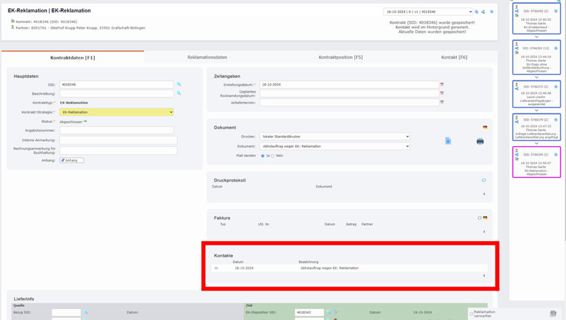
Task: Open the contract version dropdown at top
Action: [x=428, y=12]
